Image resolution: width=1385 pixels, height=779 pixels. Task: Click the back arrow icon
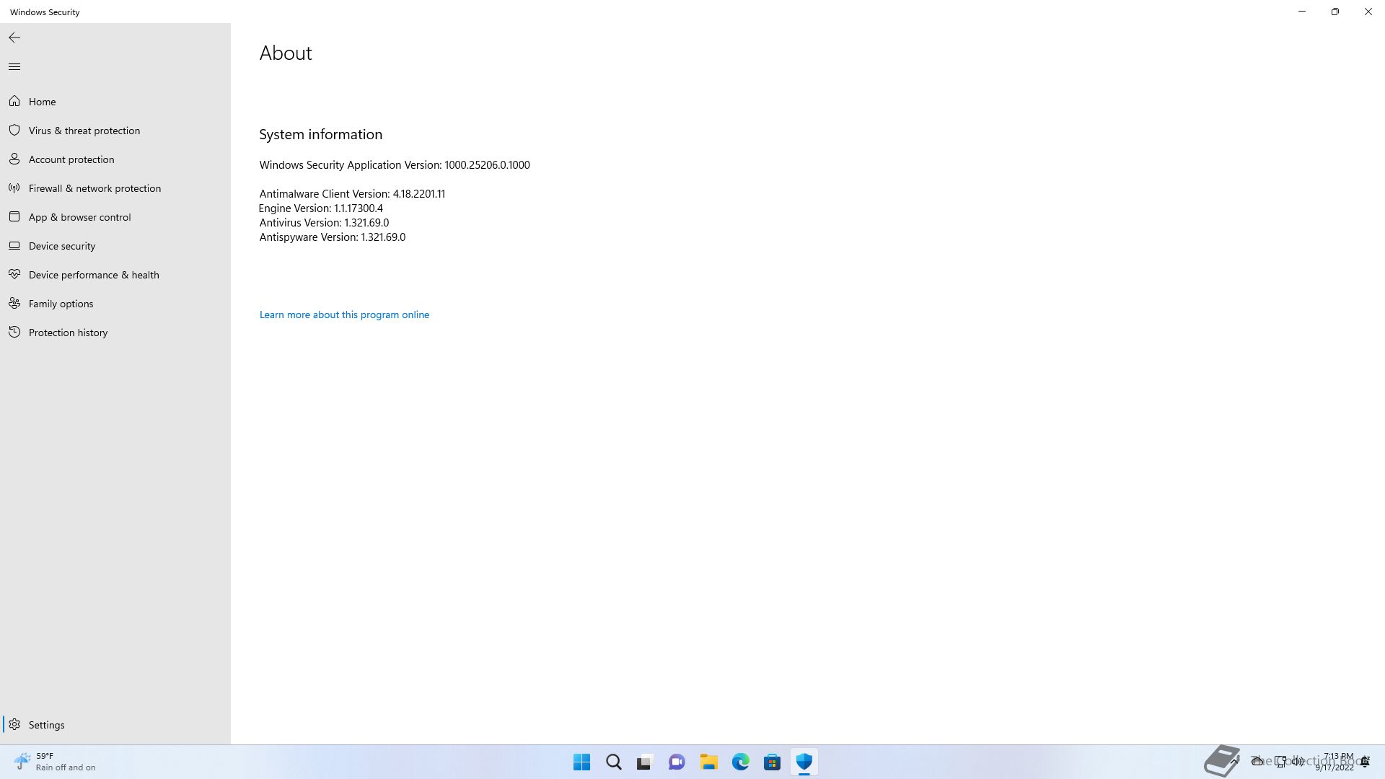click(x=14, y=38)
